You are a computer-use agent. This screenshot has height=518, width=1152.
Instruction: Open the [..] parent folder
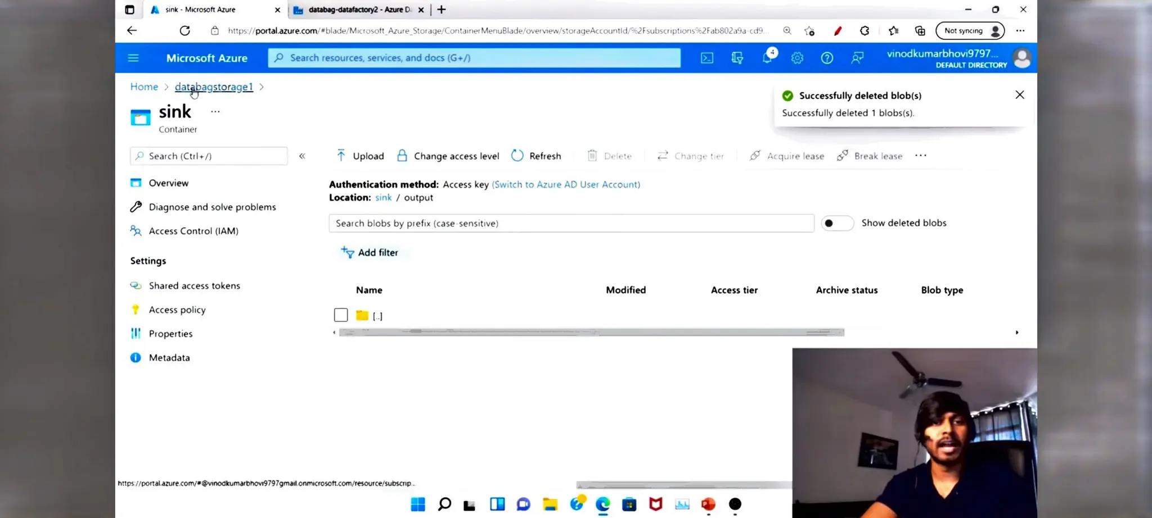[377, 316]
